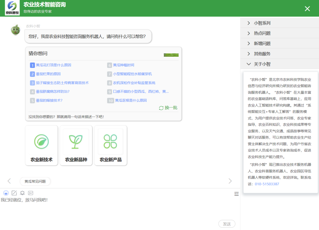Click the phone number 010-51503387 link

click(x=267, y=184)
